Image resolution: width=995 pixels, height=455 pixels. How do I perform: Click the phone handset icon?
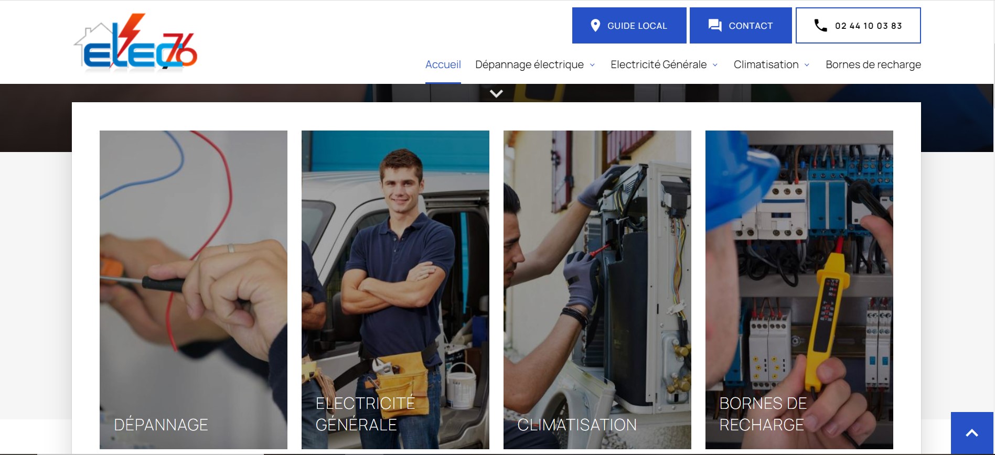click(820, 26)
